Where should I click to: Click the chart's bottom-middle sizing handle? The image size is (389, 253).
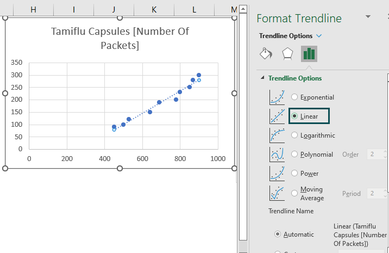(x=120, y=169)
